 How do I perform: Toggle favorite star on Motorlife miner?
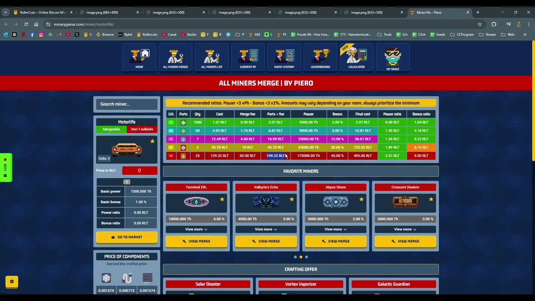point(152,141)
